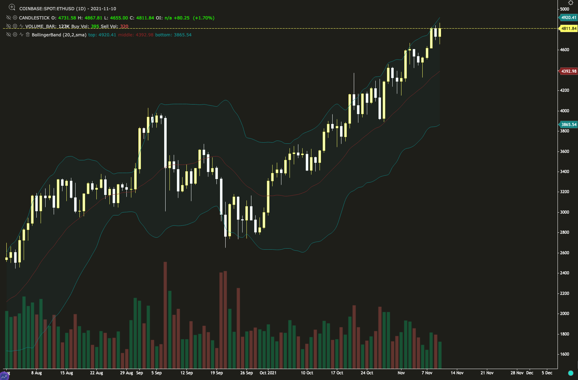Open BollingerBand settings gear
The width and height of the screenshot is (578, 380).
tap(15, 35)
